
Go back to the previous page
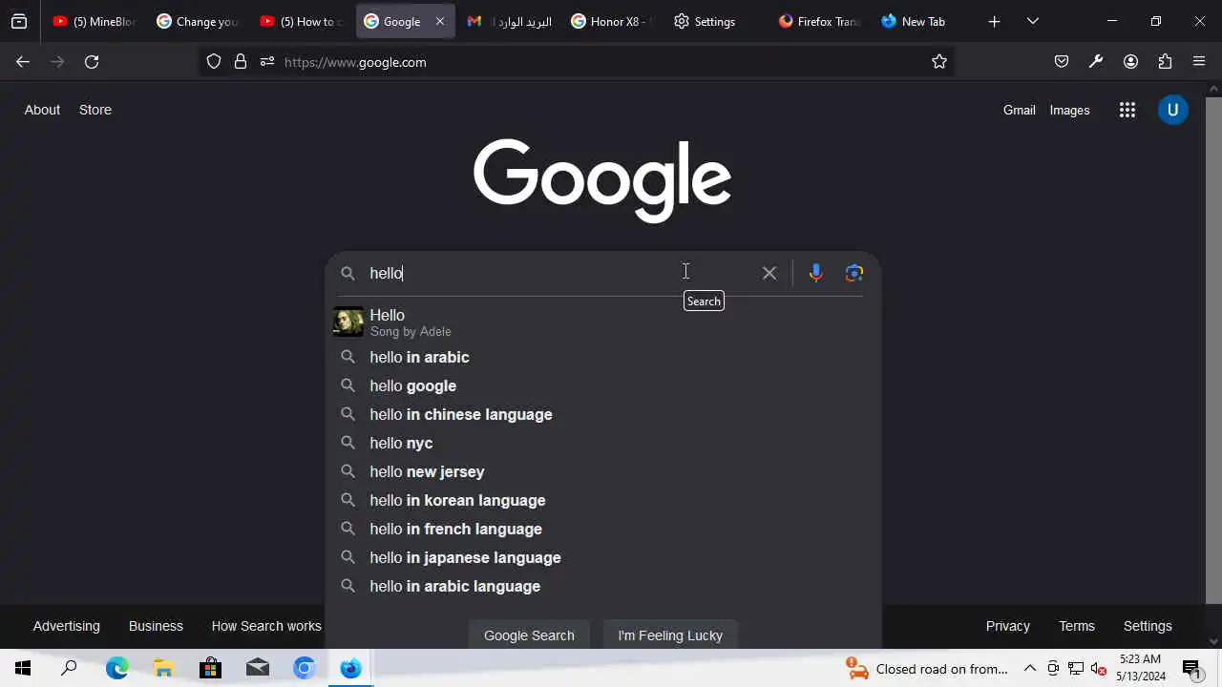pyautogui.click(x=23, y=62)
